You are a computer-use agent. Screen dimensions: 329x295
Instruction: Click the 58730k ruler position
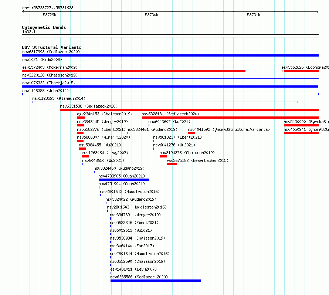point(152,15)
